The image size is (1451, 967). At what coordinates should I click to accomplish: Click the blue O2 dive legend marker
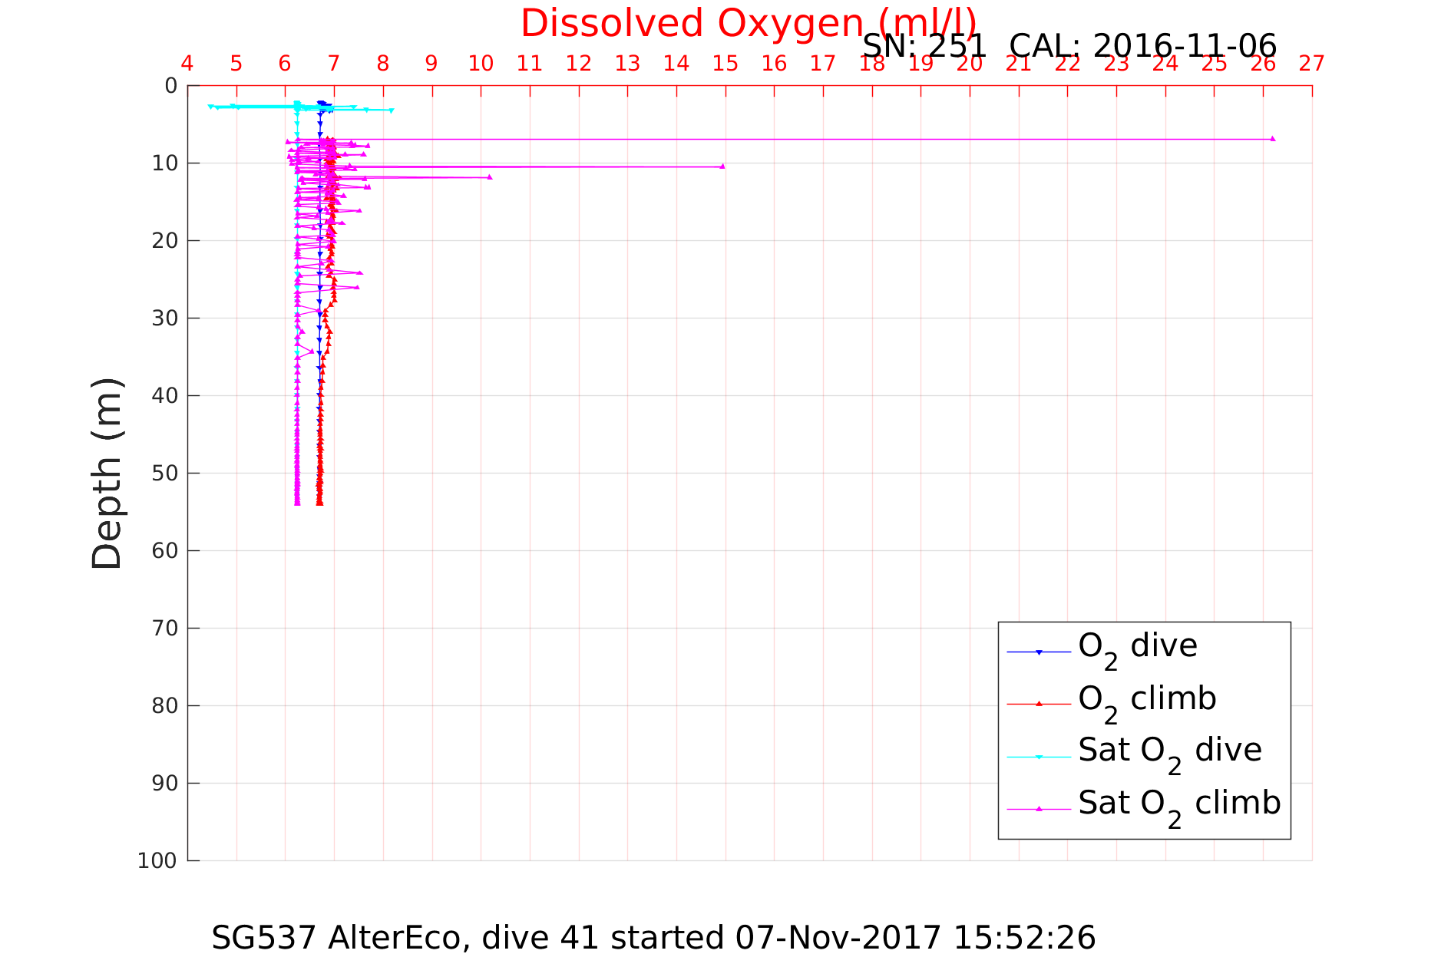coord(1039,652)
